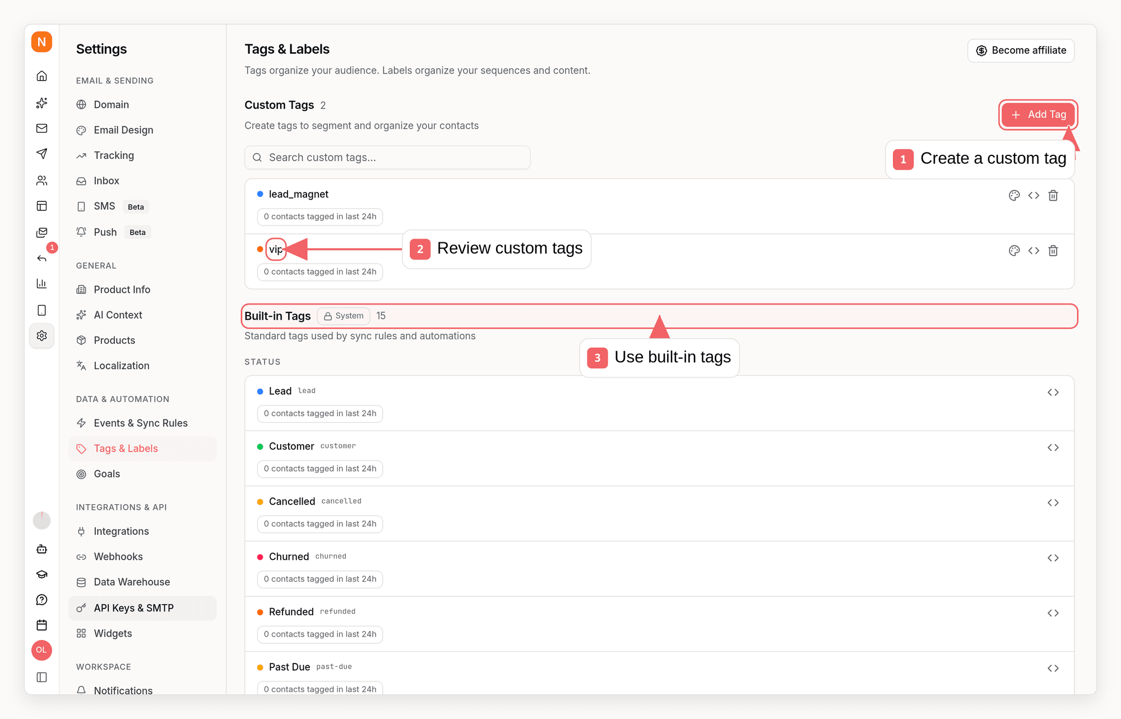The width and height of the screenshot is (1121, 719).
Task: Show code snippet for lead_magnet tag
Action: coord(1034,195)
